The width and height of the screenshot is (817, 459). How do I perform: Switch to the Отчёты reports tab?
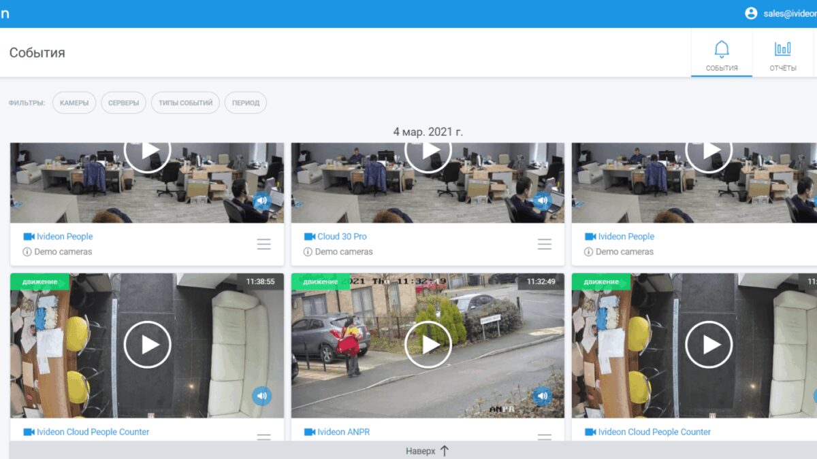[x=783, y=56]
